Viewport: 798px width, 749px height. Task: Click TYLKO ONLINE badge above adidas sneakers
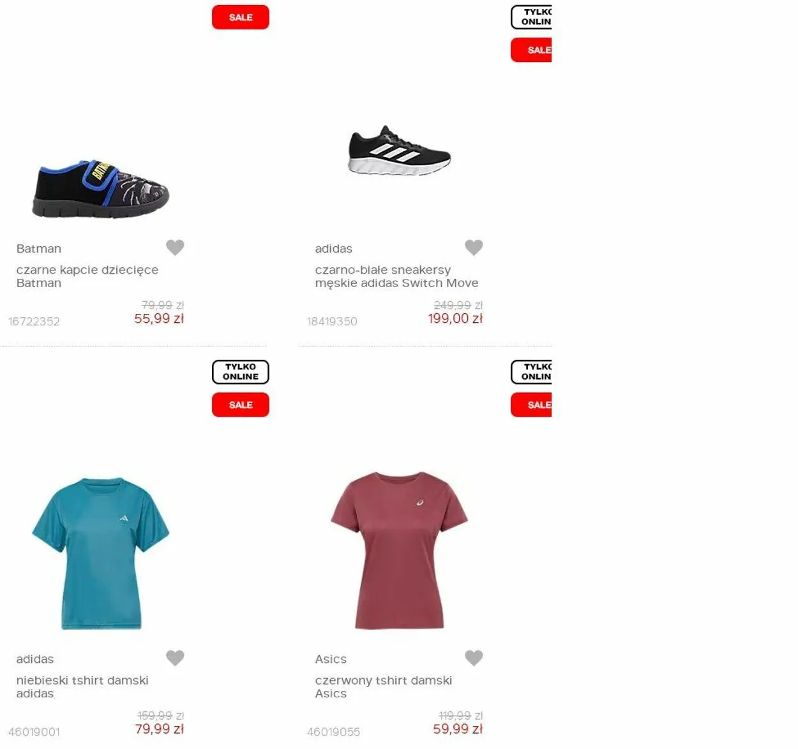[x=531, y=17]
